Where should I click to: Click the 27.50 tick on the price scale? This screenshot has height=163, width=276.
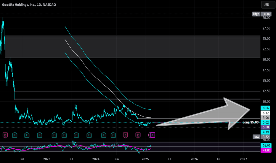(266, 28)
